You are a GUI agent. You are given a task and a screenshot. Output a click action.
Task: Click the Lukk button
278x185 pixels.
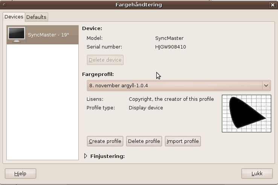point(257,173)
